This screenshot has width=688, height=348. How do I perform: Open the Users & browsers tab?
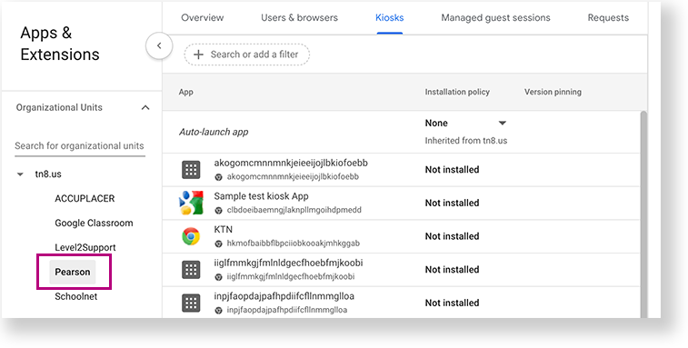(299, 18)
